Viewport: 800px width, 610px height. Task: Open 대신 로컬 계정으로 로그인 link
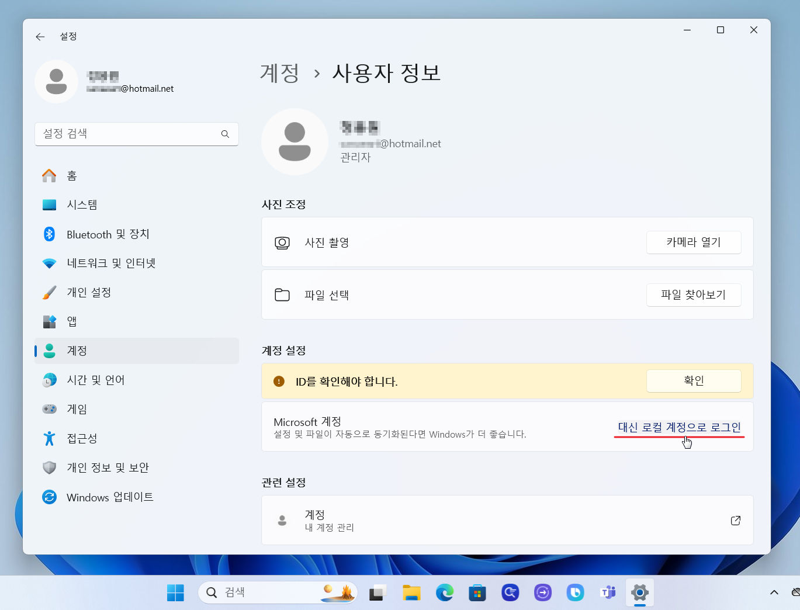point(680,427)
